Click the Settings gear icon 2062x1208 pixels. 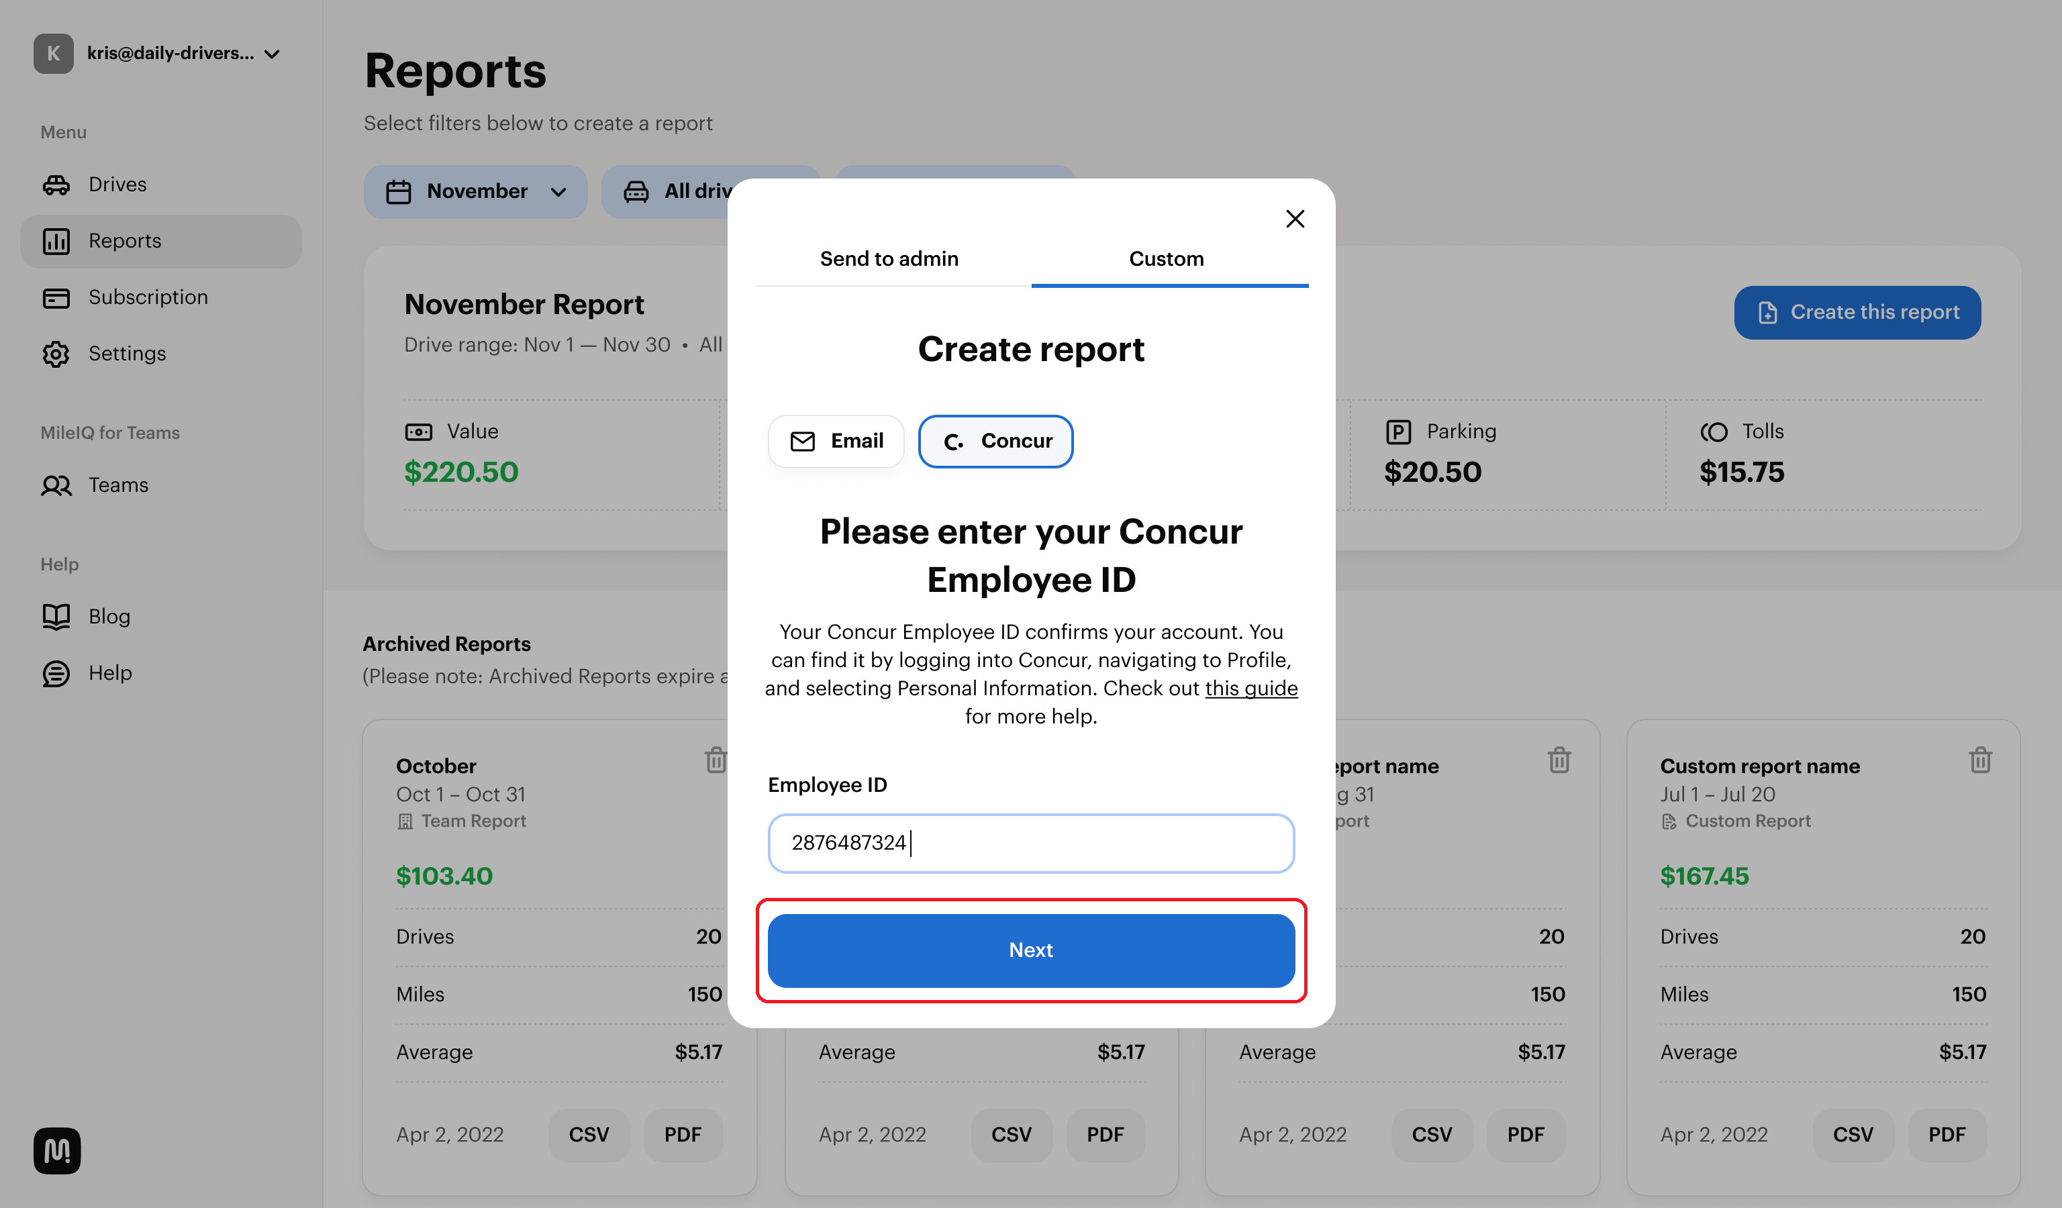click(56, 354)
